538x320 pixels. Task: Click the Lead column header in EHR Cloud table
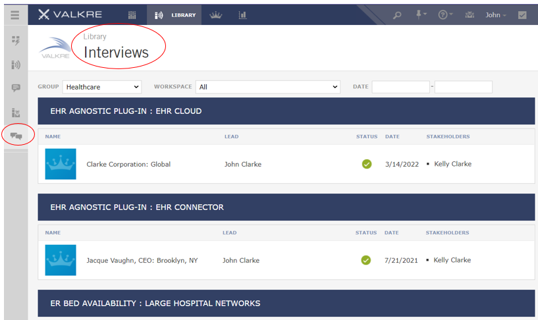tap(231, 136)
